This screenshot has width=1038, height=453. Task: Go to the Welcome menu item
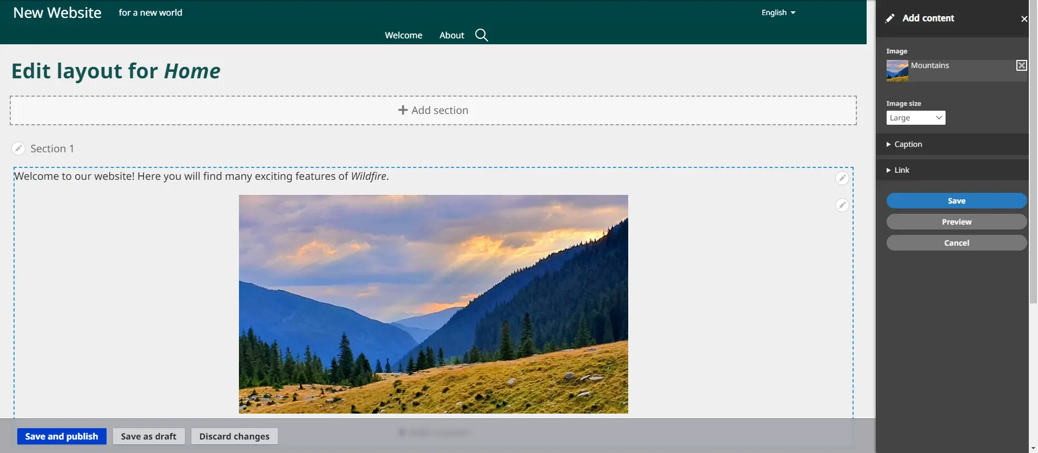click(x=403, y=35)
